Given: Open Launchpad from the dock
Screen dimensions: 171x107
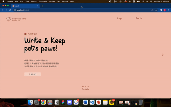Looking at the screenshot, I should click(x=50, y=102).
